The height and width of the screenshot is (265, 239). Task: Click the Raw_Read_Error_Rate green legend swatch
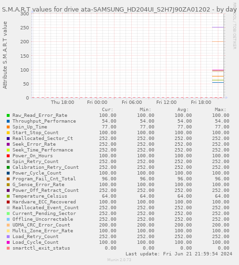pyautogui.click(x=8, y=115)
